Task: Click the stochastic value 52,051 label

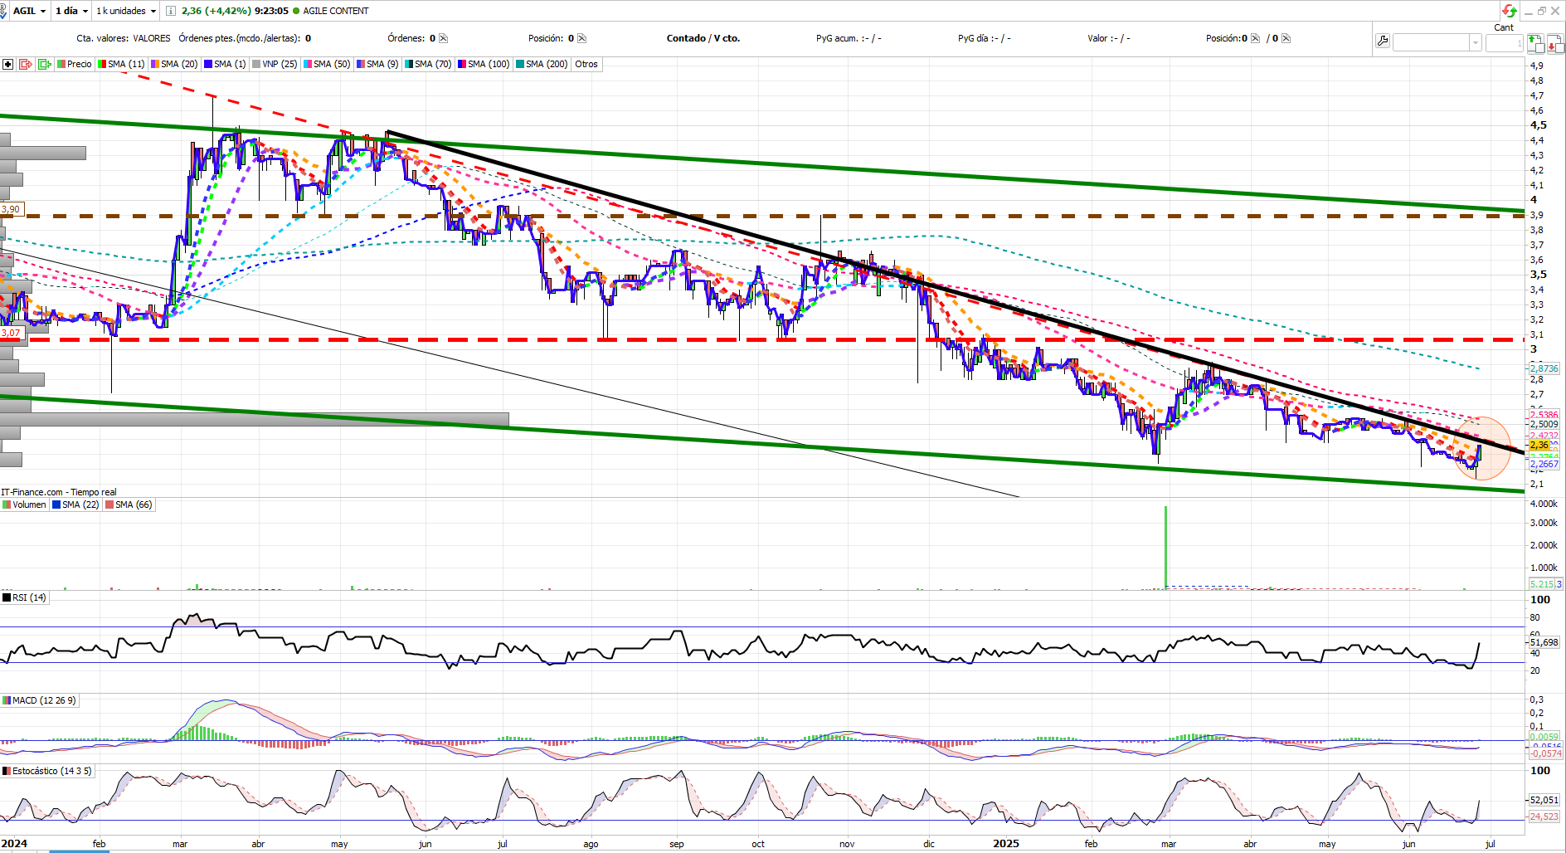Action: (1544, 800)
